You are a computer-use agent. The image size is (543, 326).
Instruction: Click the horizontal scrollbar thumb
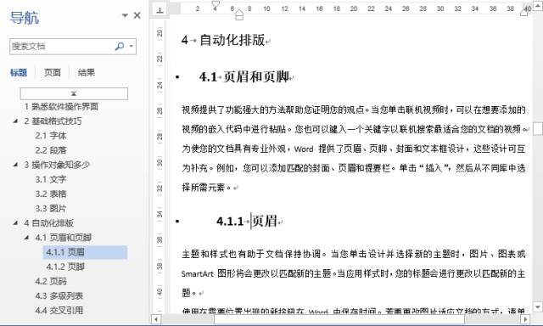(x=339, y=319)
